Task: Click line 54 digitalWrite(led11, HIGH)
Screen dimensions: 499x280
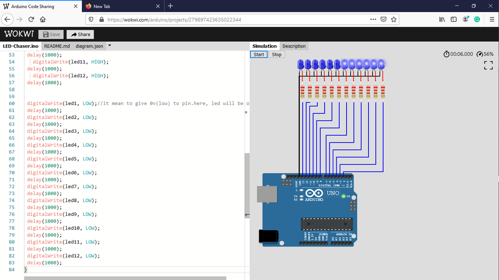Action: [x=71, y=62]
